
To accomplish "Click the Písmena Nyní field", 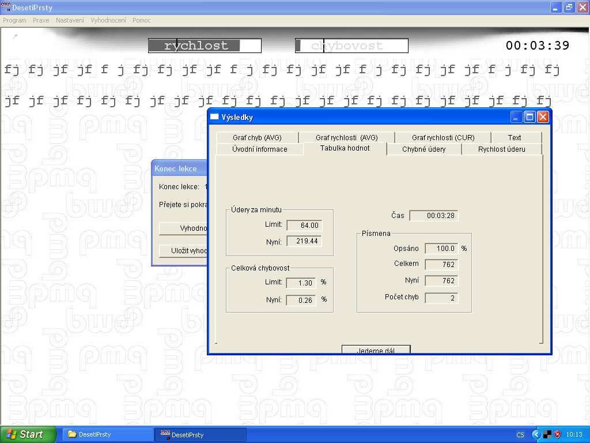I will click(441, 281).
